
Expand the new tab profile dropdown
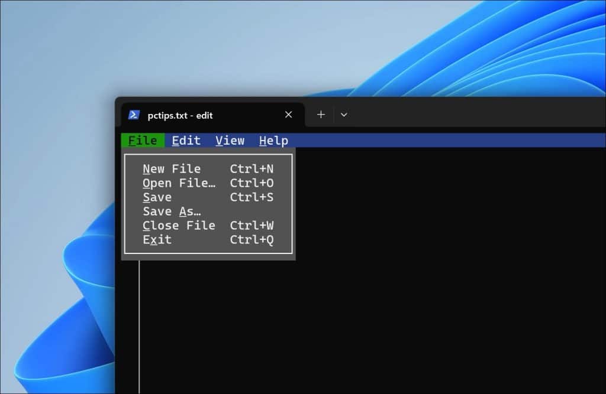click(344, 115)
